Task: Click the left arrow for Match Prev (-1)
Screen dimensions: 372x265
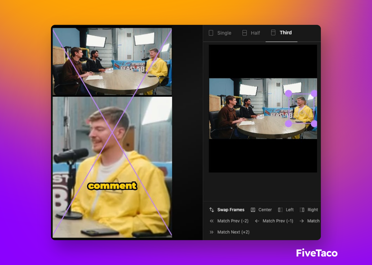Action: [x=257, y=221]
